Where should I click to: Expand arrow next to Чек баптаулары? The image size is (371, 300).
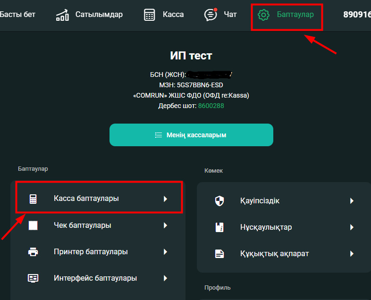(x=165, y=225)
